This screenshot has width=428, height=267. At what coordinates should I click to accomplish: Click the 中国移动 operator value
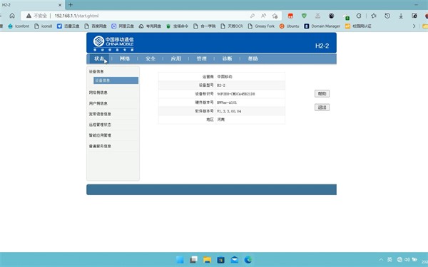coord(225,77)
